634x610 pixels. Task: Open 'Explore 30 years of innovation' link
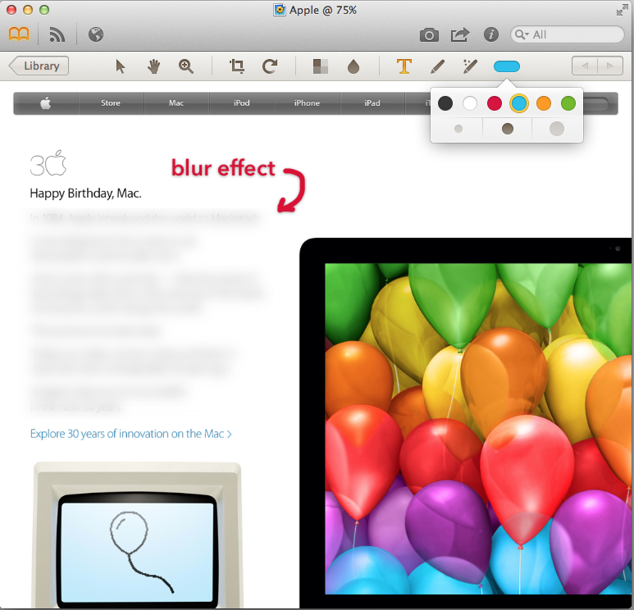pos(130,434)
